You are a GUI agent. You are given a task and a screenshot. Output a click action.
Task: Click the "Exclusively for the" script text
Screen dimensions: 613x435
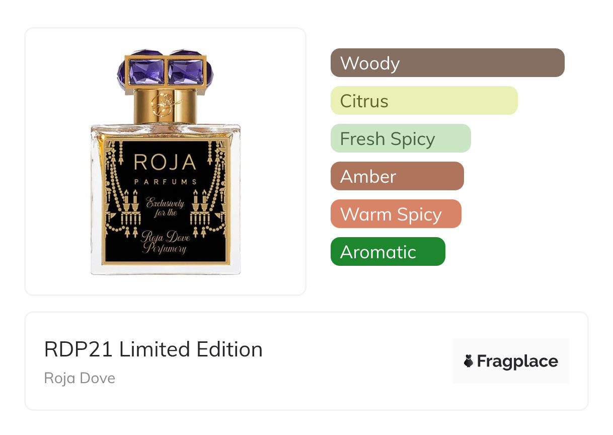165,208
